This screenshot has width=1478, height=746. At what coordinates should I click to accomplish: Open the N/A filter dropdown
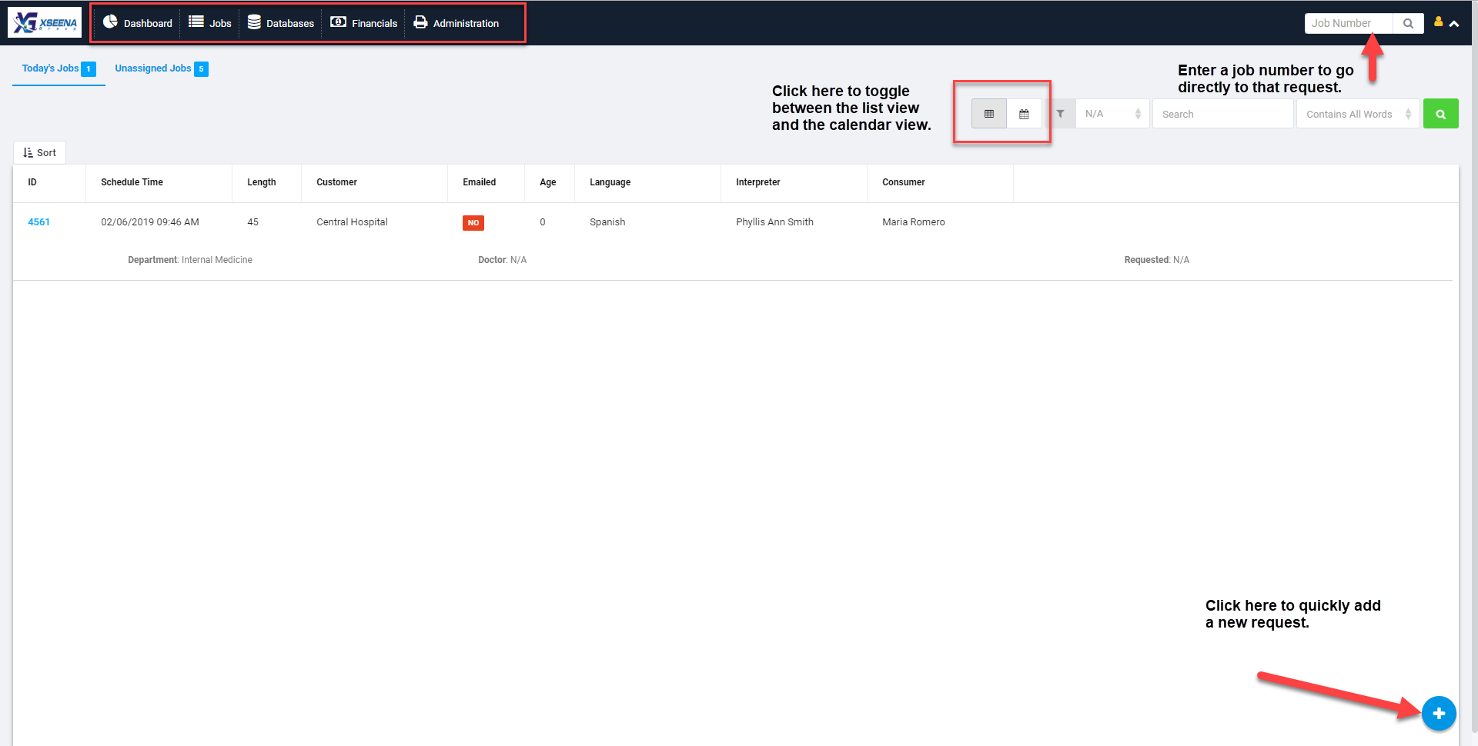[1112, 114]
